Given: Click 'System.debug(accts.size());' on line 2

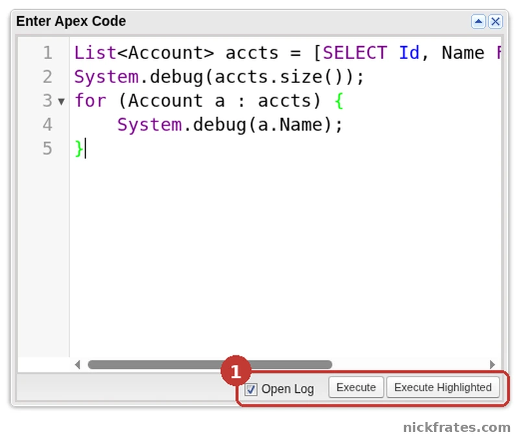Looking at the screenshot, I should click(219, 77).
